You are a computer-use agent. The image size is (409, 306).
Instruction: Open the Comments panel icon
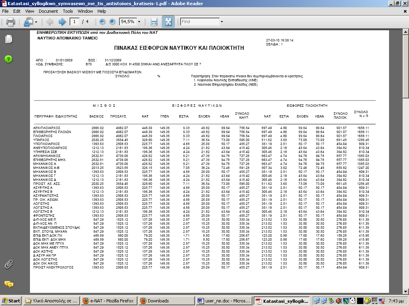click(9, 284)
